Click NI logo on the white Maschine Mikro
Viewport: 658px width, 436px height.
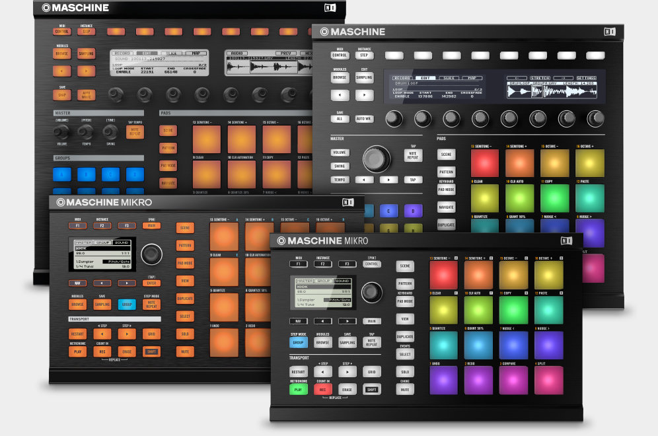566,241
